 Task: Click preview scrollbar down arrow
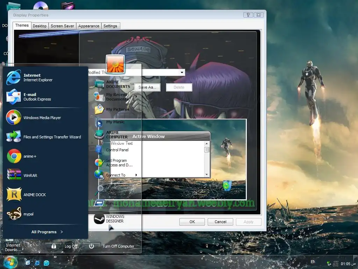(207, 174)
